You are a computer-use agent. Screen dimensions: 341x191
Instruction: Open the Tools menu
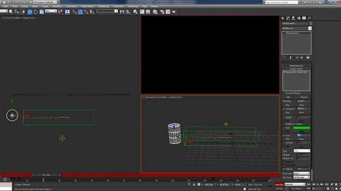click(x=14, y=6)
